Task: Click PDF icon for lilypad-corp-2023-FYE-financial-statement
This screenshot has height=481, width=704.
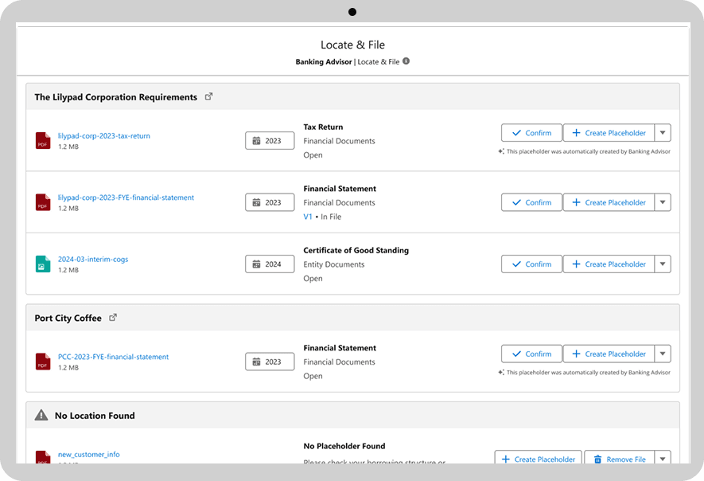Action: tap(43, 202)
